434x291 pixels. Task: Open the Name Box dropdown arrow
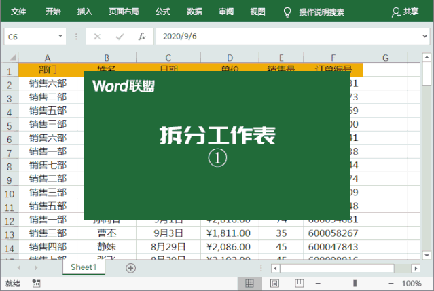[60, 37]
